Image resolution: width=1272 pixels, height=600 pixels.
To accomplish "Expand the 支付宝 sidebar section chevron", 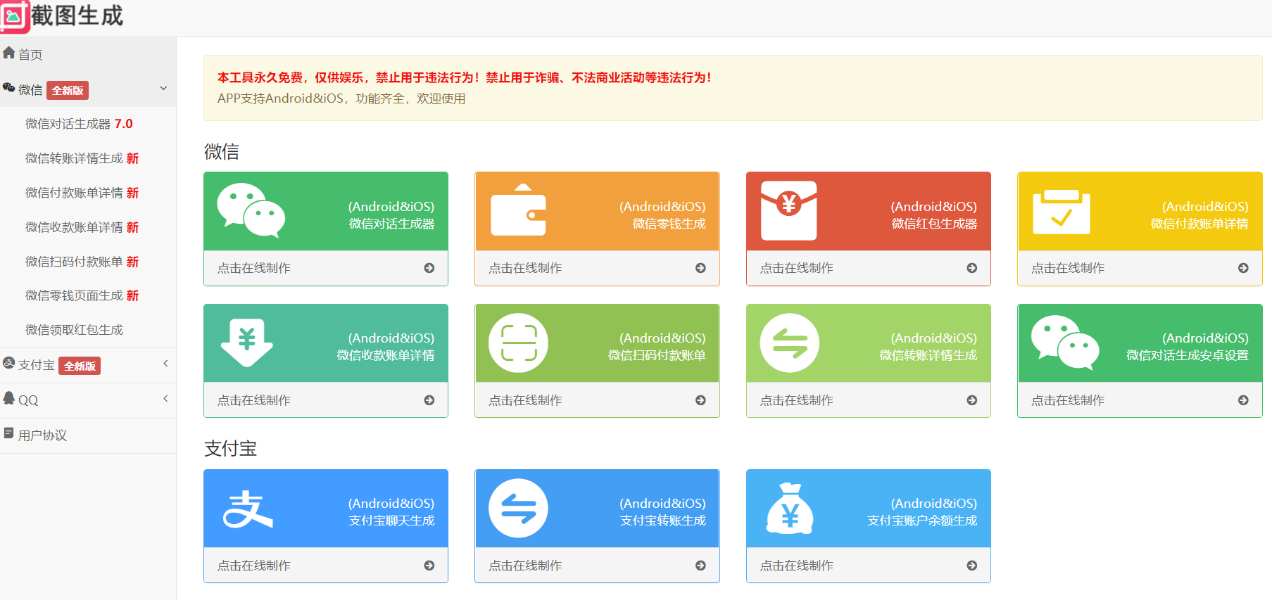I will coord(165,364).
